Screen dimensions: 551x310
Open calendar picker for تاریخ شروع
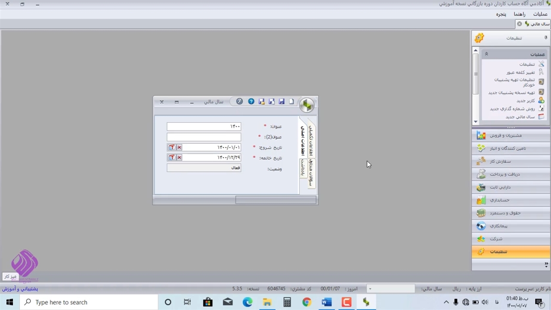(x=172, y=147)
